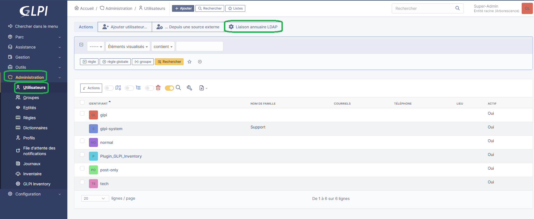Open column settings wrench icon
The height and width of the screenshot is (219, 534).
(x=189, y=88)
